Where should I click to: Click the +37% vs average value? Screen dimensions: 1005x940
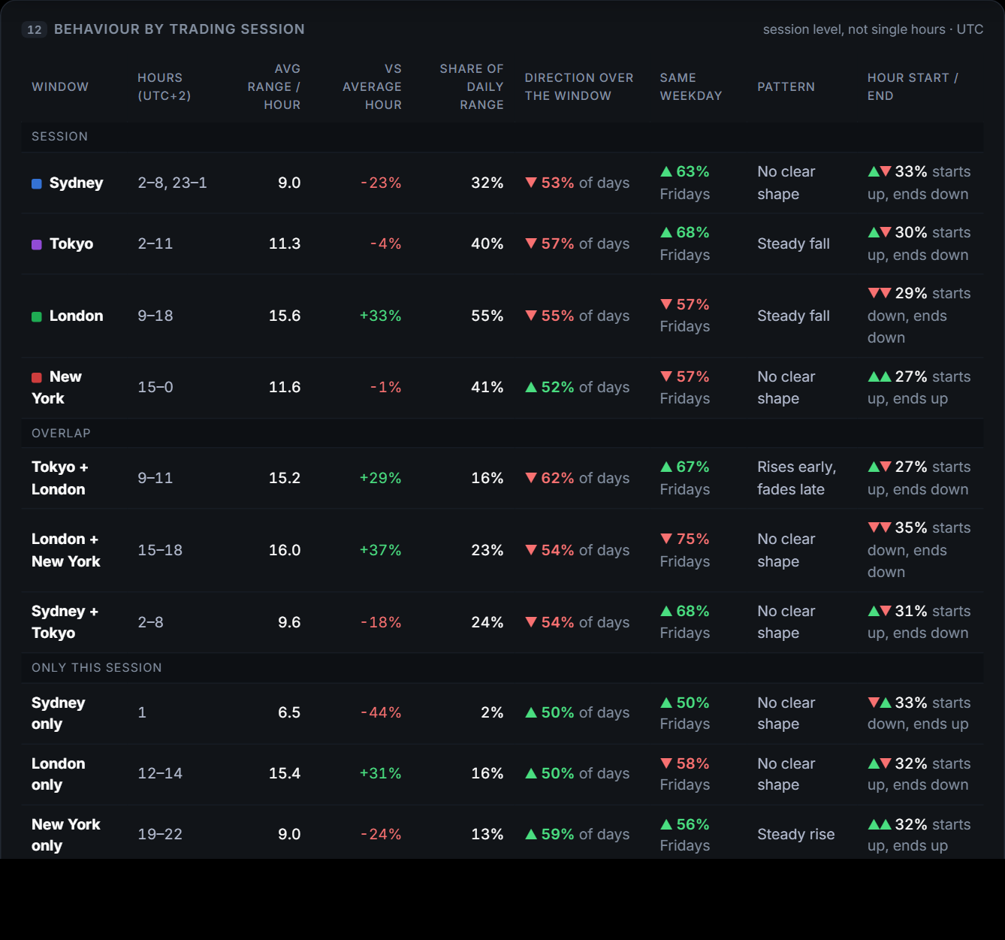(381, 550)
